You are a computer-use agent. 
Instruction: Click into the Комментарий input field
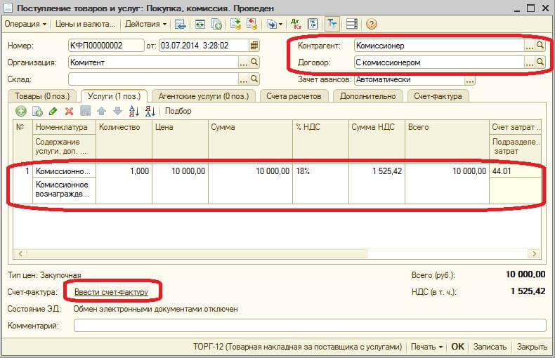(309, 325)
